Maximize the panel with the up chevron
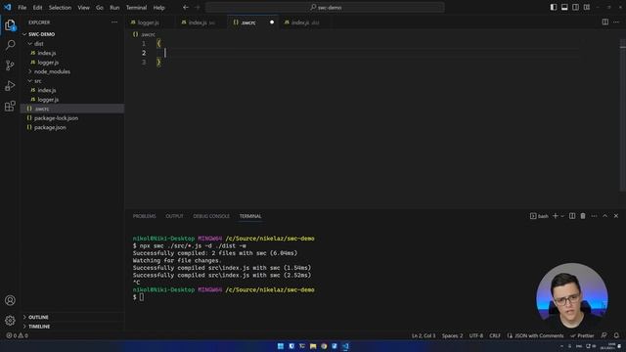This screenshot has height=352, width=626. (x=605, y=216)
